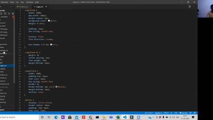Click the Ln 1, Col 1 status item
The image size is (213, 120).
click(x=149, y=113)
